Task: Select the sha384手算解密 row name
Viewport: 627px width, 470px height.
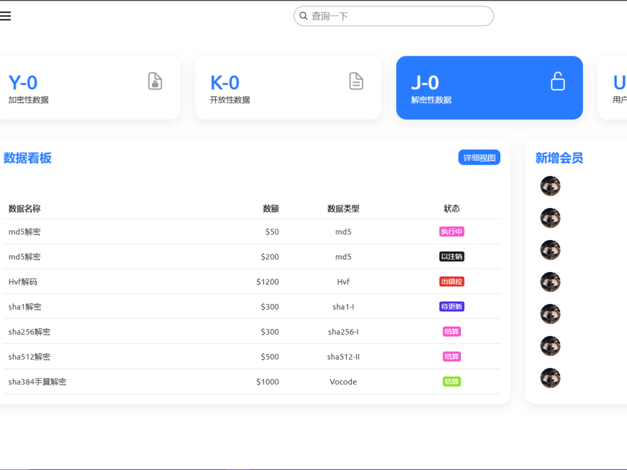Action: 37,382
